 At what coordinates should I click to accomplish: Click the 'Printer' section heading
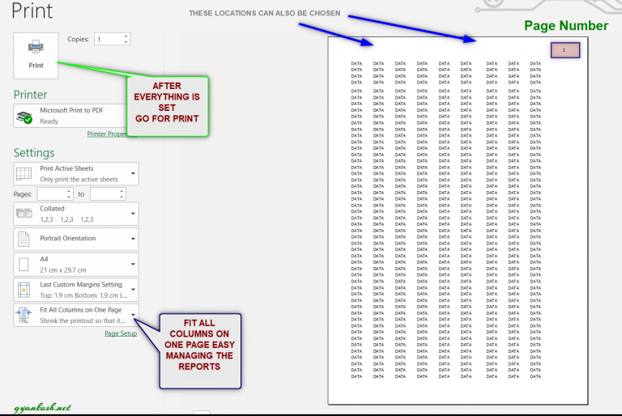30,95
